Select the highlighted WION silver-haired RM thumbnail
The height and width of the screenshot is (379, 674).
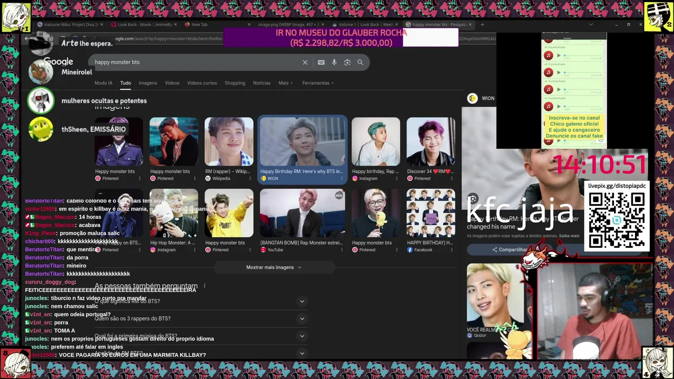303,142
